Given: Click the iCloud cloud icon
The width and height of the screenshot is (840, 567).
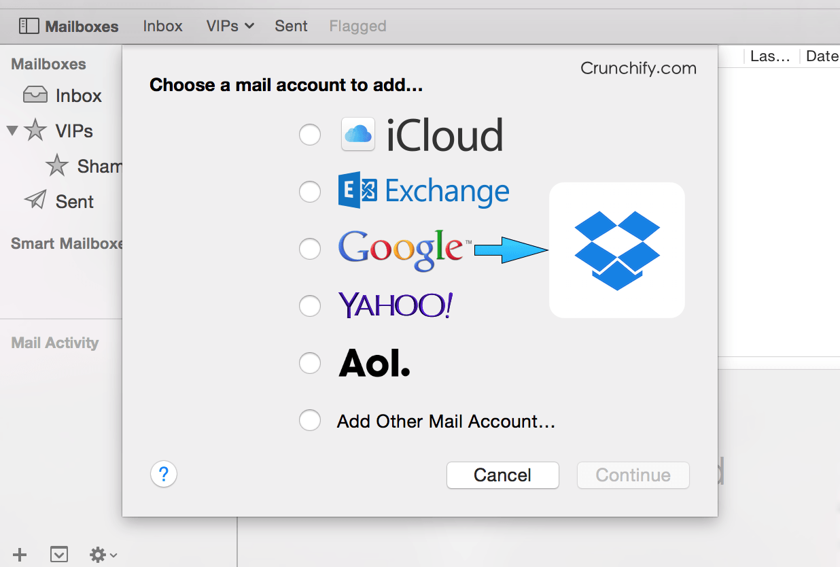Looking at the screenshot, I should [x=357, y=134].
